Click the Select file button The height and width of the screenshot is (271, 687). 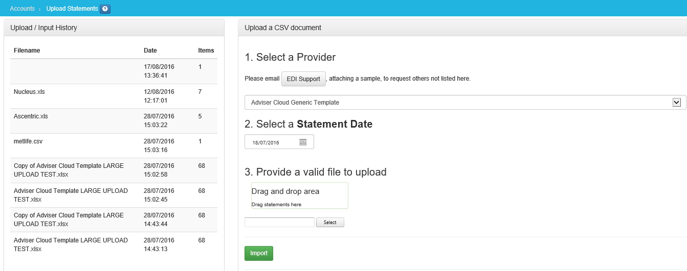pos(330,223)
